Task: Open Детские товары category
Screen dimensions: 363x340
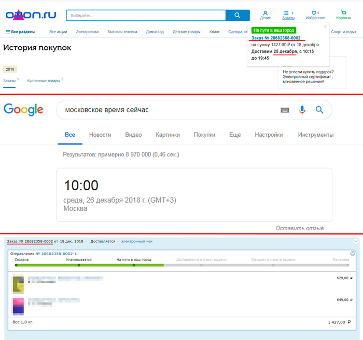Action: 187,32
